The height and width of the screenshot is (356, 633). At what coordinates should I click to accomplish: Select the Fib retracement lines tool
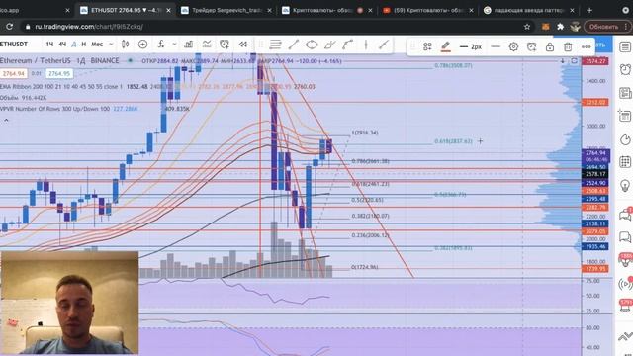[275, 44]
